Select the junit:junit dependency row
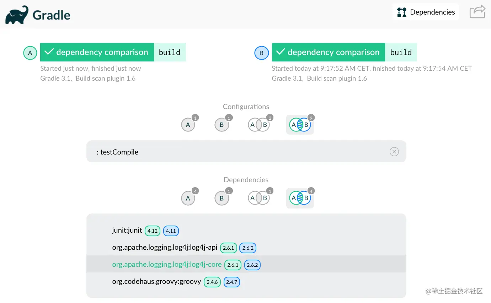The image size is (491, 303). (127, 231)
